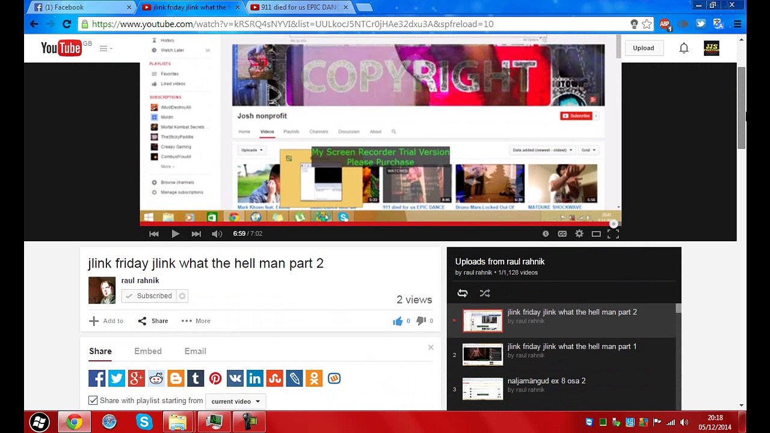Select the Share tab

point(100,351)
